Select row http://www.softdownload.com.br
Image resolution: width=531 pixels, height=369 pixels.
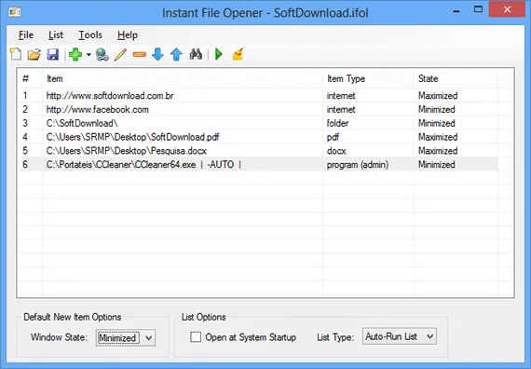click(258, 96)
